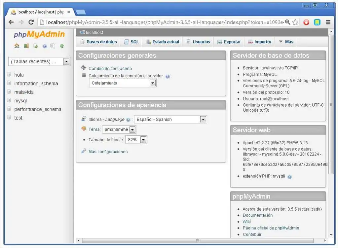Open the red extension icon in browser toolbar

pyautogui.click(x=306, y=22)
